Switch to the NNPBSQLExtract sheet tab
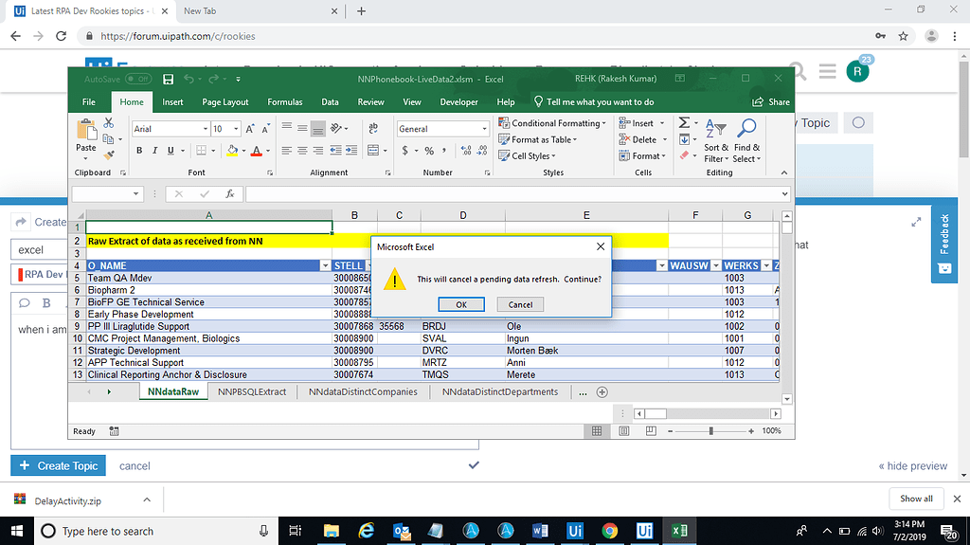The height and width of the screenshot is (545, 970). (x=252, y=392)
